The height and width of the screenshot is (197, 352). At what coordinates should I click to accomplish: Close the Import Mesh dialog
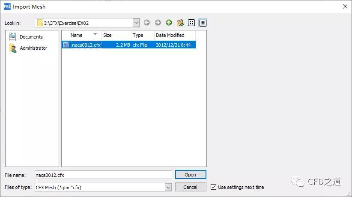click(x=345, y=6)
